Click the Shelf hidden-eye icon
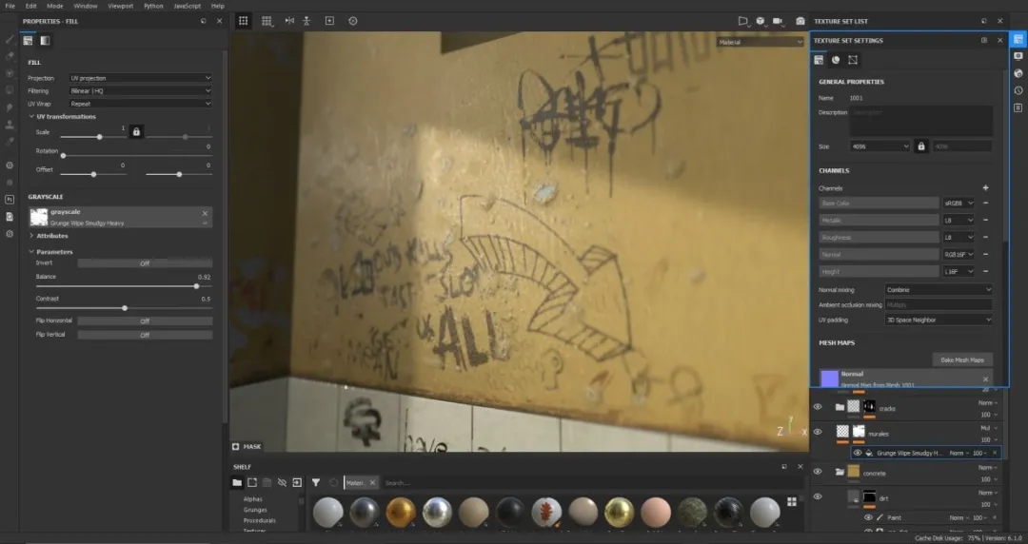 (282, 482)
